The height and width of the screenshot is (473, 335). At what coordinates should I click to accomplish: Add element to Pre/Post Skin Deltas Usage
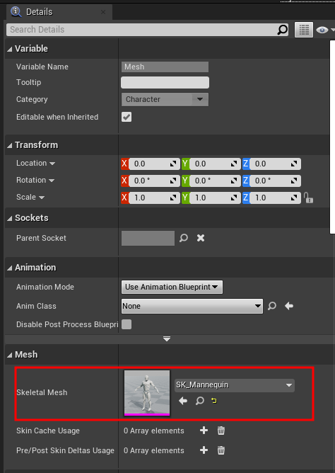pos(204,450)
